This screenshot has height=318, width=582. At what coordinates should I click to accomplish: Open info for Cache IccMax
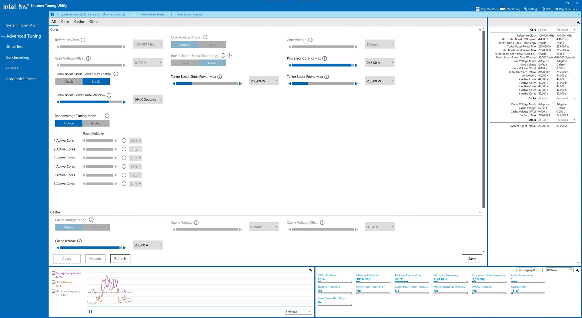tap(79, 241)
